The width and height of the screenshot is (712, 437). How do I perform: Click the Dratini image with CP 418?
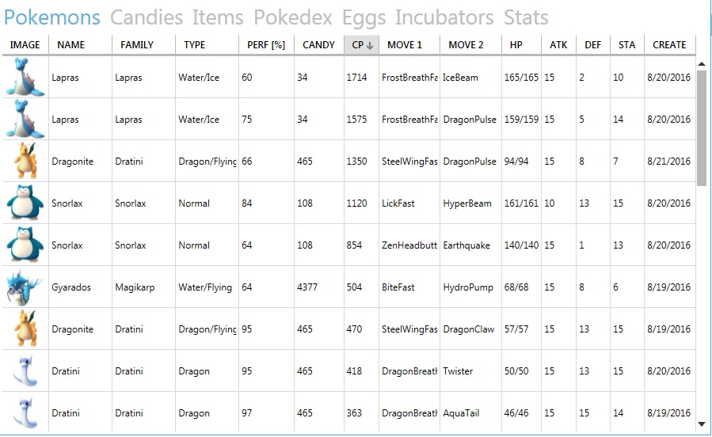[x=25, y=370]
